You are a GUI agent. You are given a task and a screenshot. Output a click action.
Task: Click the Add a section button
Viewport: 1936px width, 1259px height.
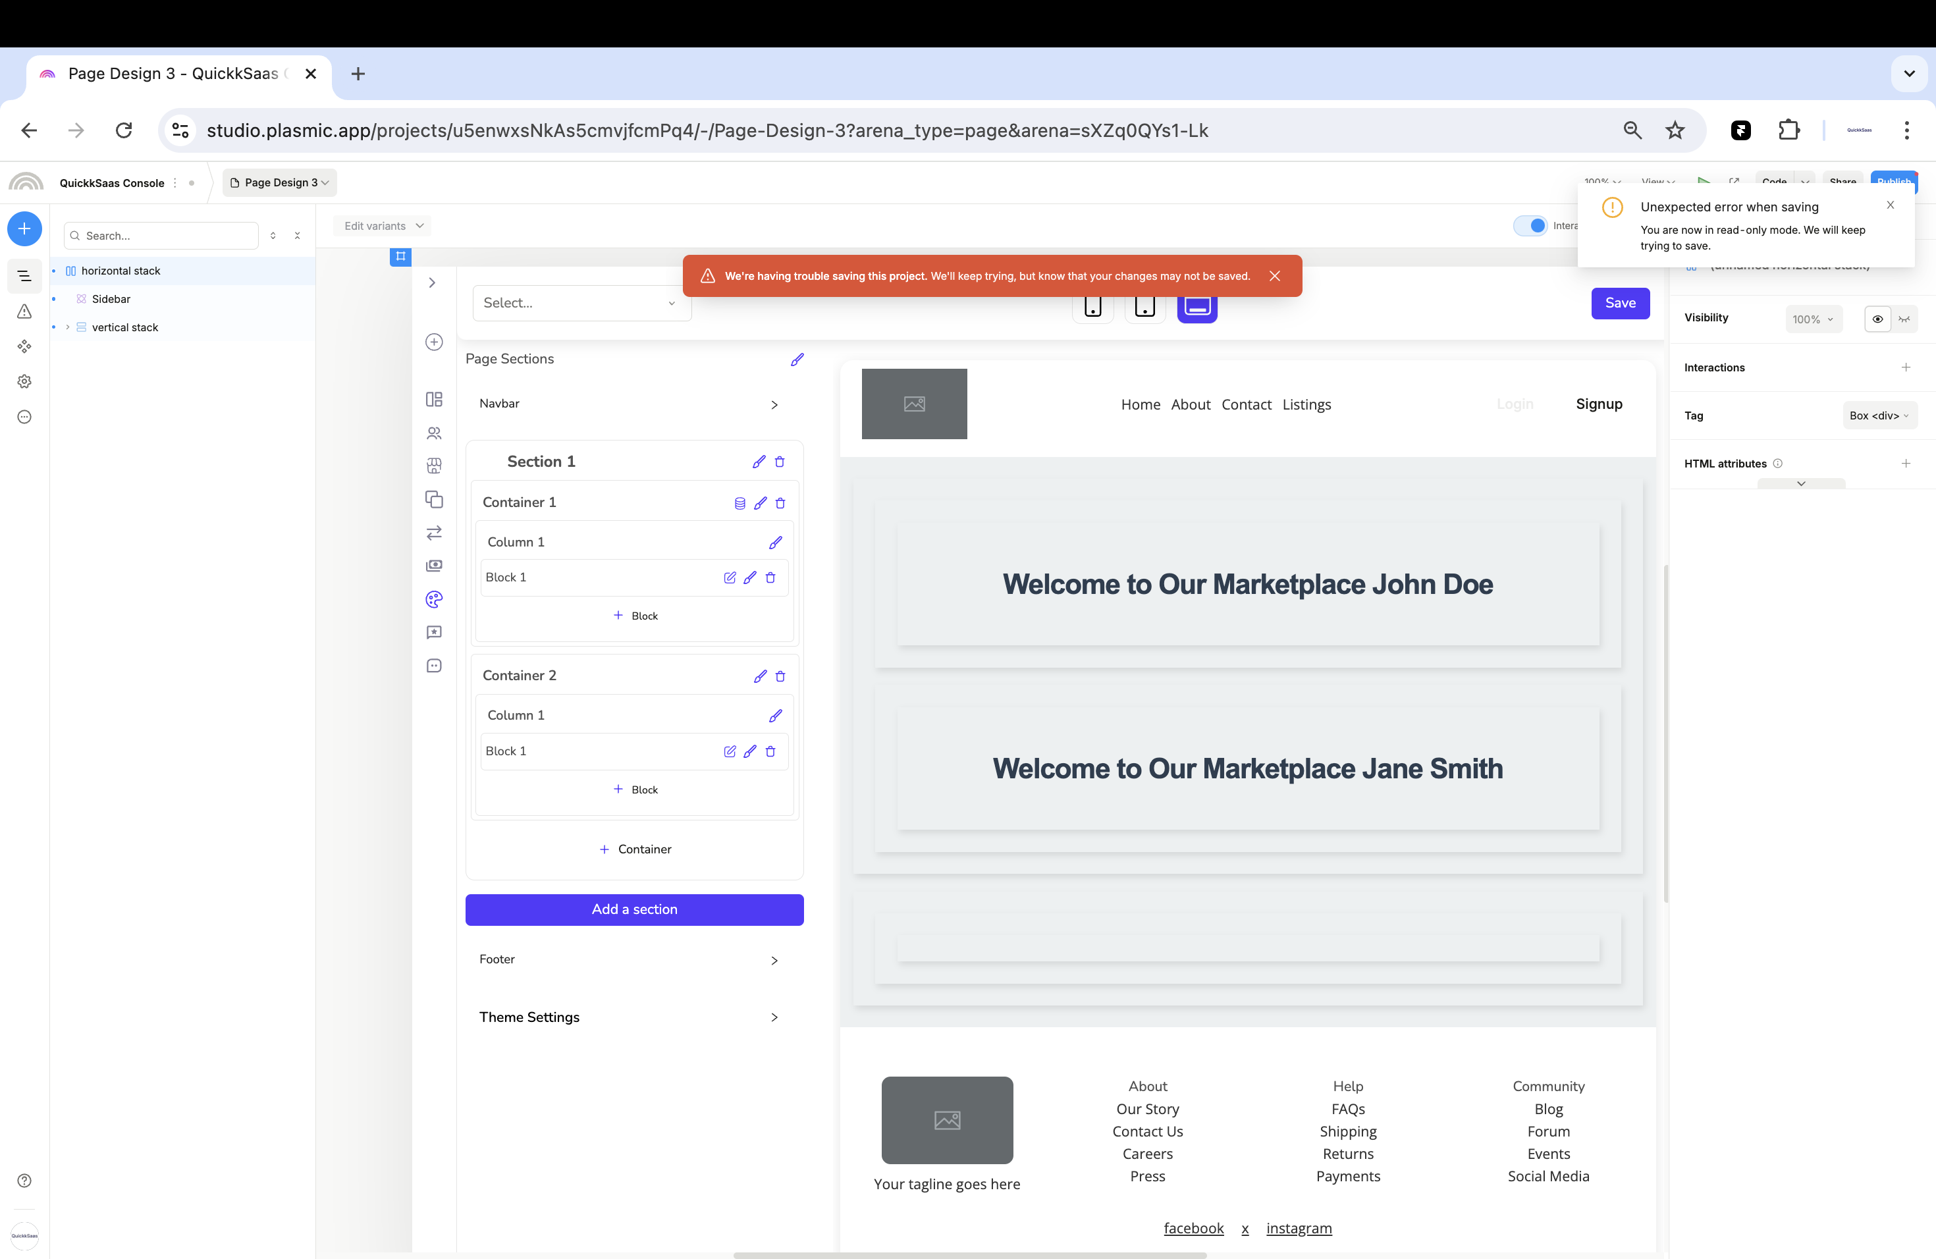point(633,909)
